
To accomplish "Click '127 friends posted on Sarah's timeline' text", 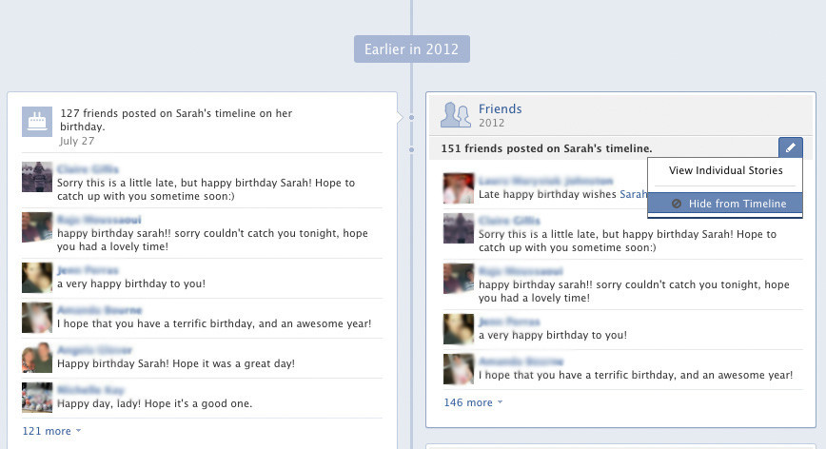I will point(176,120).
